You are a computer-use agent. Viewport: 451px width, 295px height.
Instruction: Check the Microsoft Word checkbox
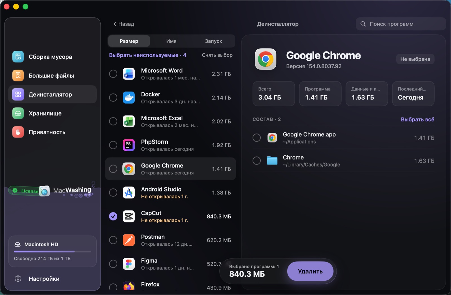pyautogui.click(x=113, y=74)
